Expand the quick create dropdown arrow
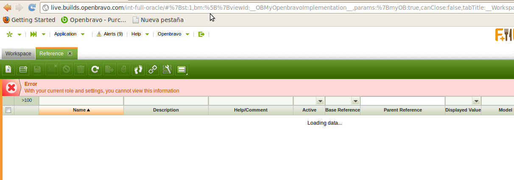 (x=20, y=35)
